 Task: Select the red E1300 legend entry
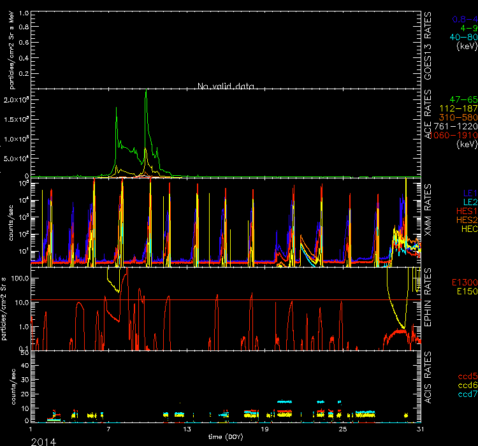coord(463,283)
